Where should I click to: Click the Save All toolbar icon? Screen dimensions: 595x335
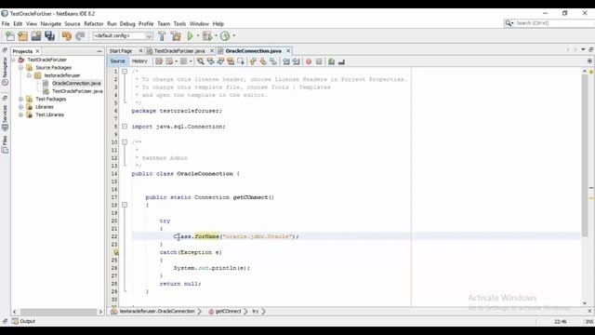49,36
